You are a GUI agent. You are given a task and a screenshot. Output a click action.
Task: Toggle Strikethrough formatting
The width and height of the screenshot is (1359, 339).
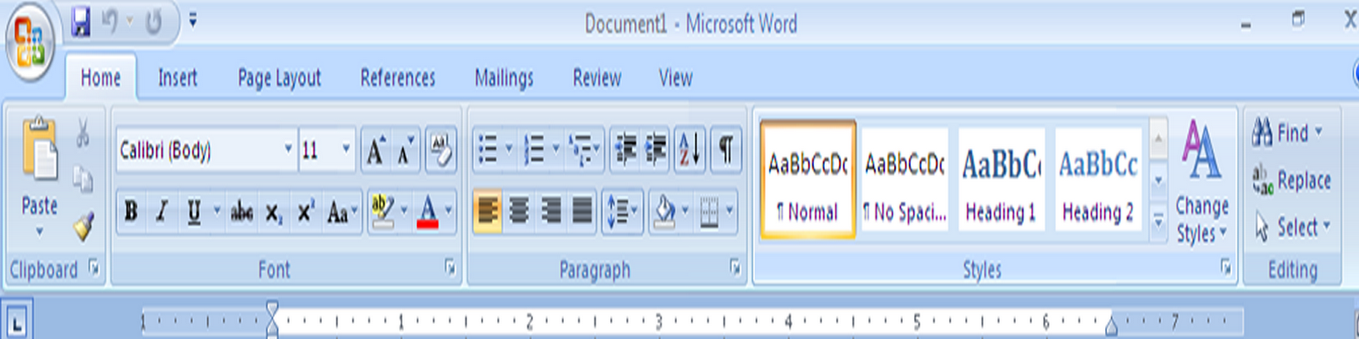[x=241, y=211]
